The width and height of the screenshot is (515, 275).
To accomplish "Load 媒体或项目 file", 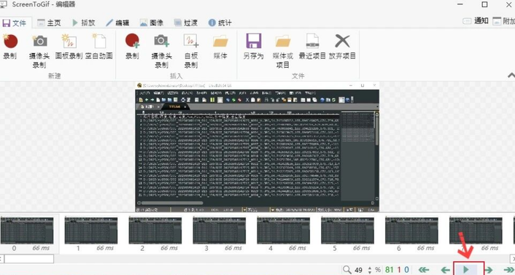I will [283, 51].
